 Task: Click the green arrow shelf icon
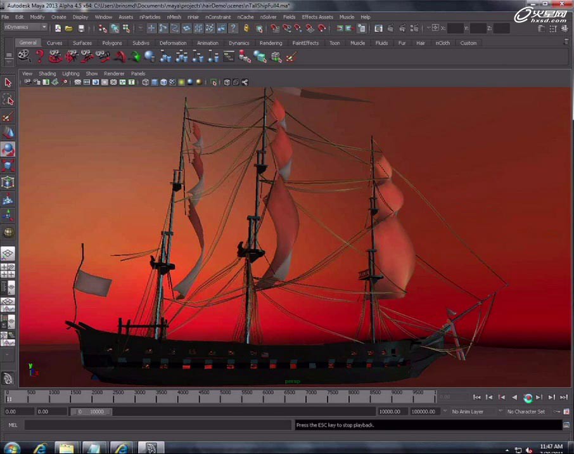tap(134, 56)
